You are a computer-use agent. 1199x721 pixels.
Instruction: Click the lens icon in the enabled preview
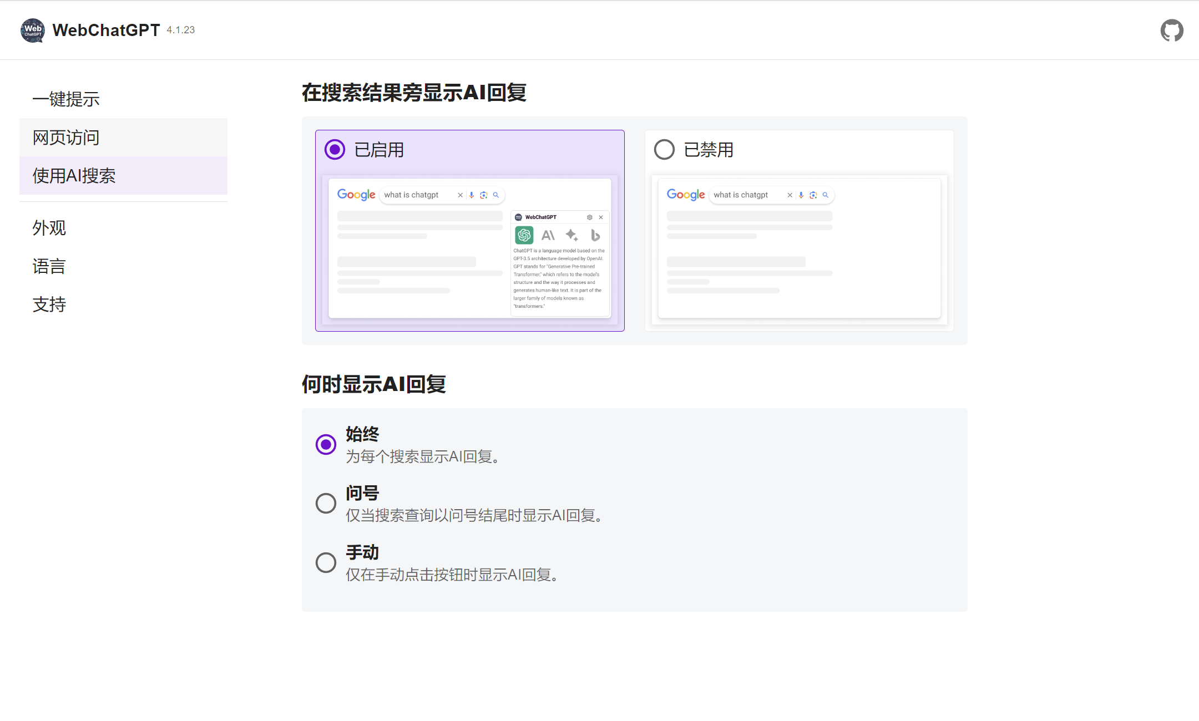pos(484,195)
